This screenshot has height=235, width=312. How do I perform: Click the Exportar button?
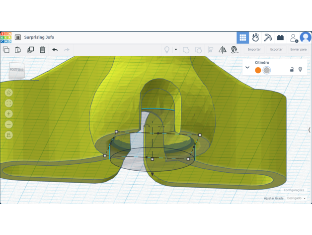(276, 50)
